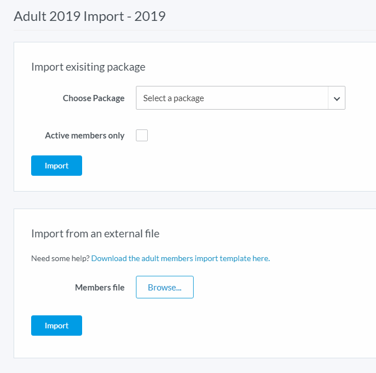This screenshot has height=373, width=376.
Task: Click the "Adult 2019 Import - 2019" page title
Action: 89,16
